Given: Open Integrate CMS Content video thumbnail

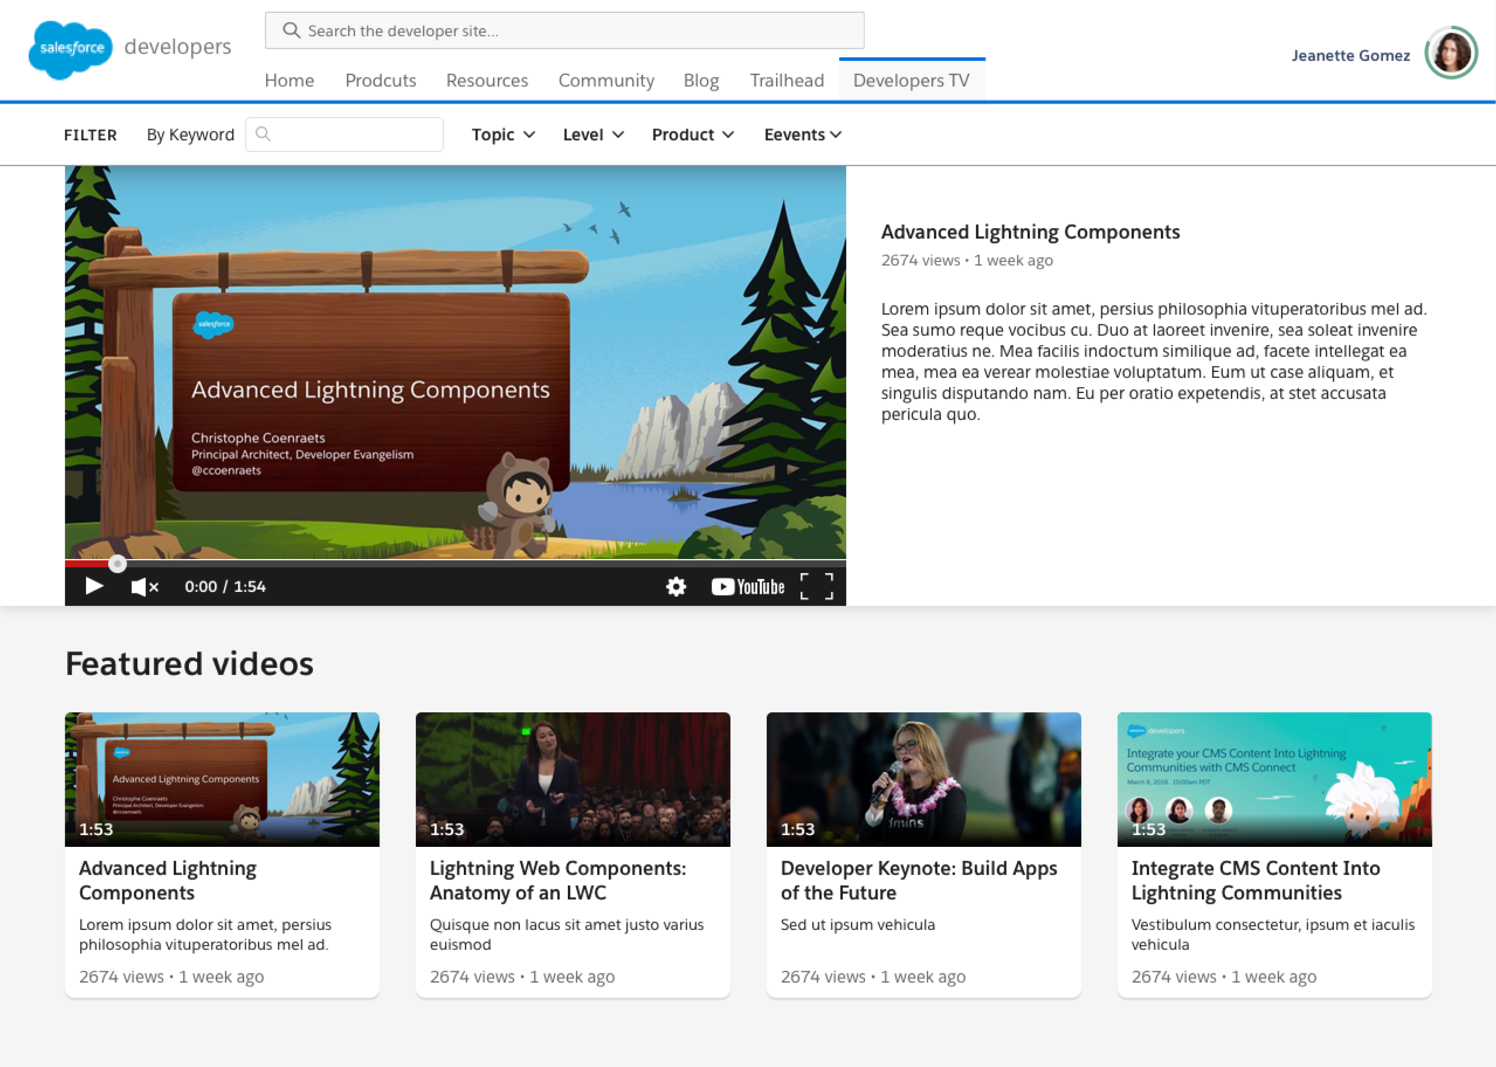Looking at the screenshot, I should (1275, 779).
